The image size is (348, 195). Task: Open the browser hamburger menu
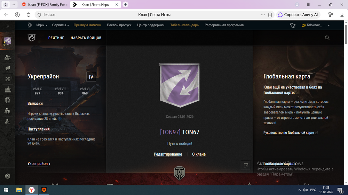[308, 5]
